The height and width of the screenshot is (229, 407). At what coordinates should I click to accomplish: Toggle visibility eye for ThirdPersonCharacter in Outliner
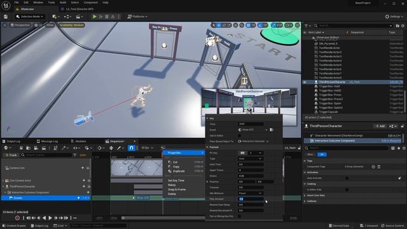coord(305,82)
